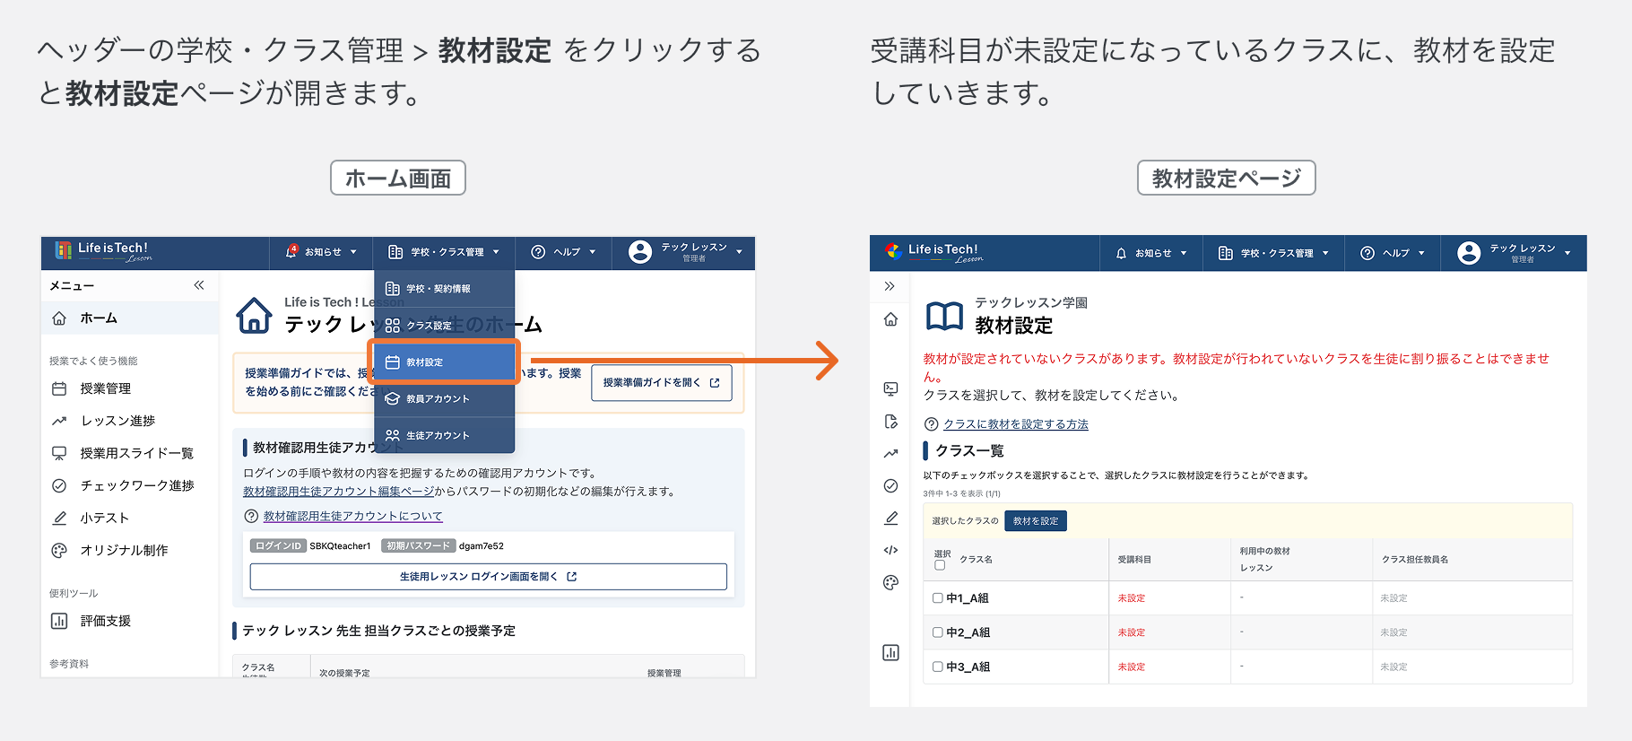This screenshot has height=741, width=1632.
Task: Click the Life is Tech logo in home screen header
Action: [103, 251]
